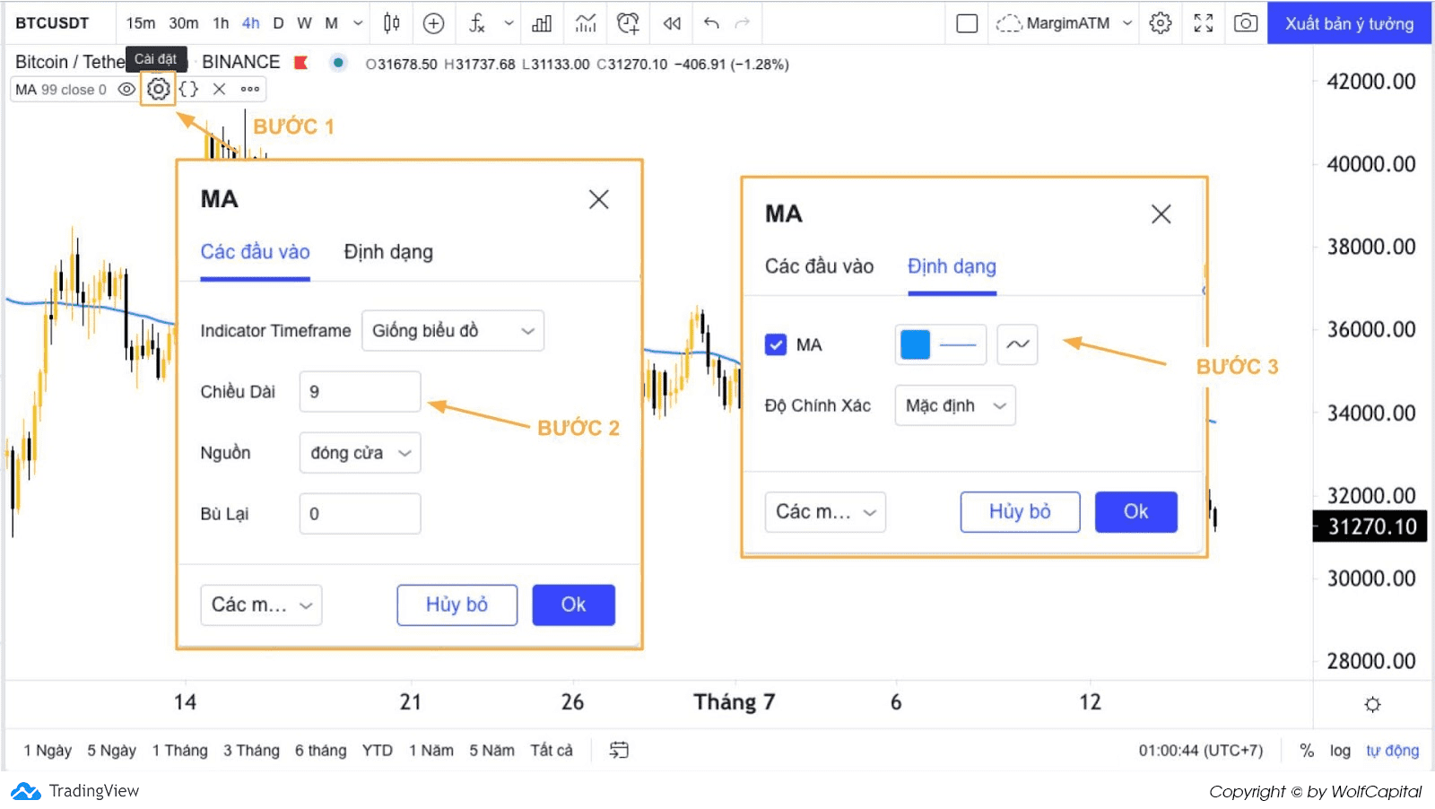Enter fullscreen mode
This screenshot has width=1435, height=809.
pyautogui.click(x=1204, y=23)
